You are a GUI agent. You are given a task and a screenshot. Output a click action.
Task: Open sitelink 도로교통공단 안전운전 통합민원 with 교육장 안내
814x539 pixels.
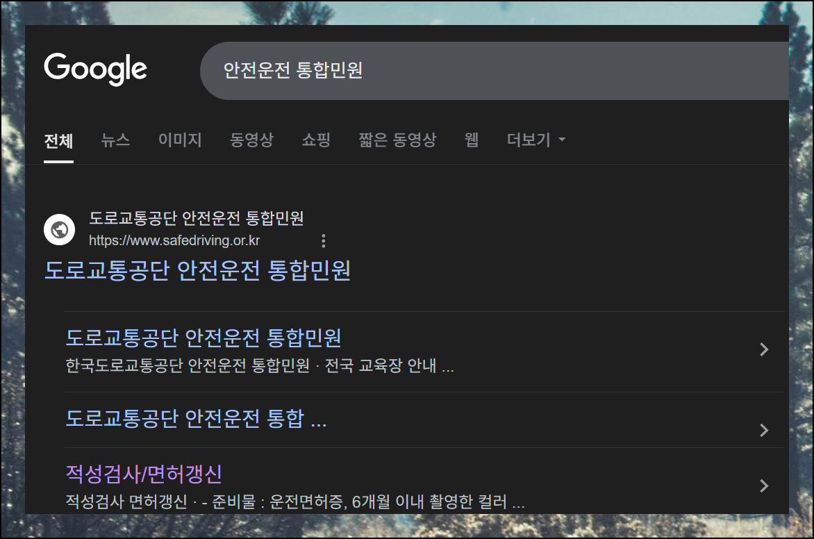pos(203,338)
